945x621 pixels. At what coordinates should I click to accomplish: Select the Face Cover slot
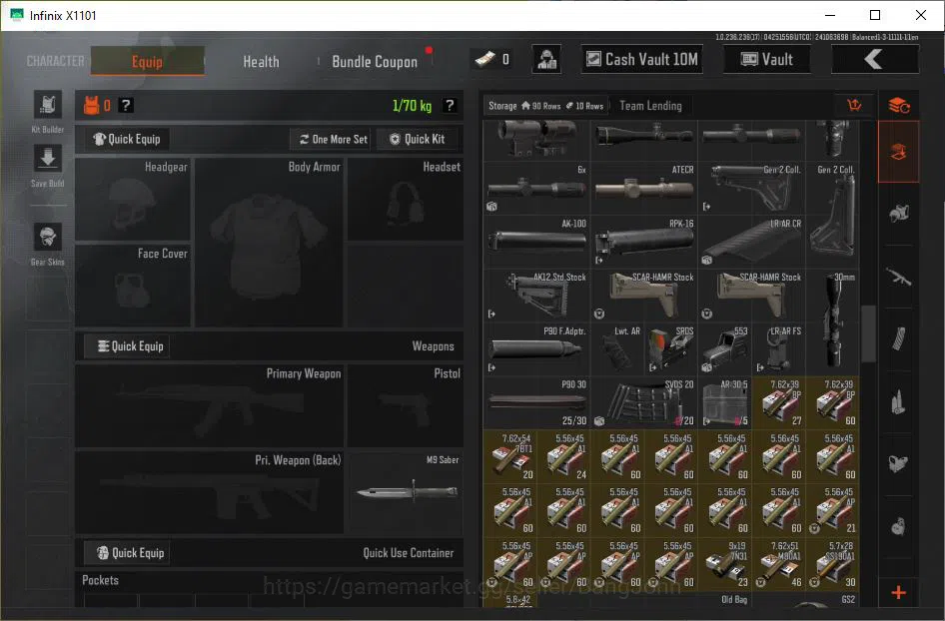tap(133, 286)
